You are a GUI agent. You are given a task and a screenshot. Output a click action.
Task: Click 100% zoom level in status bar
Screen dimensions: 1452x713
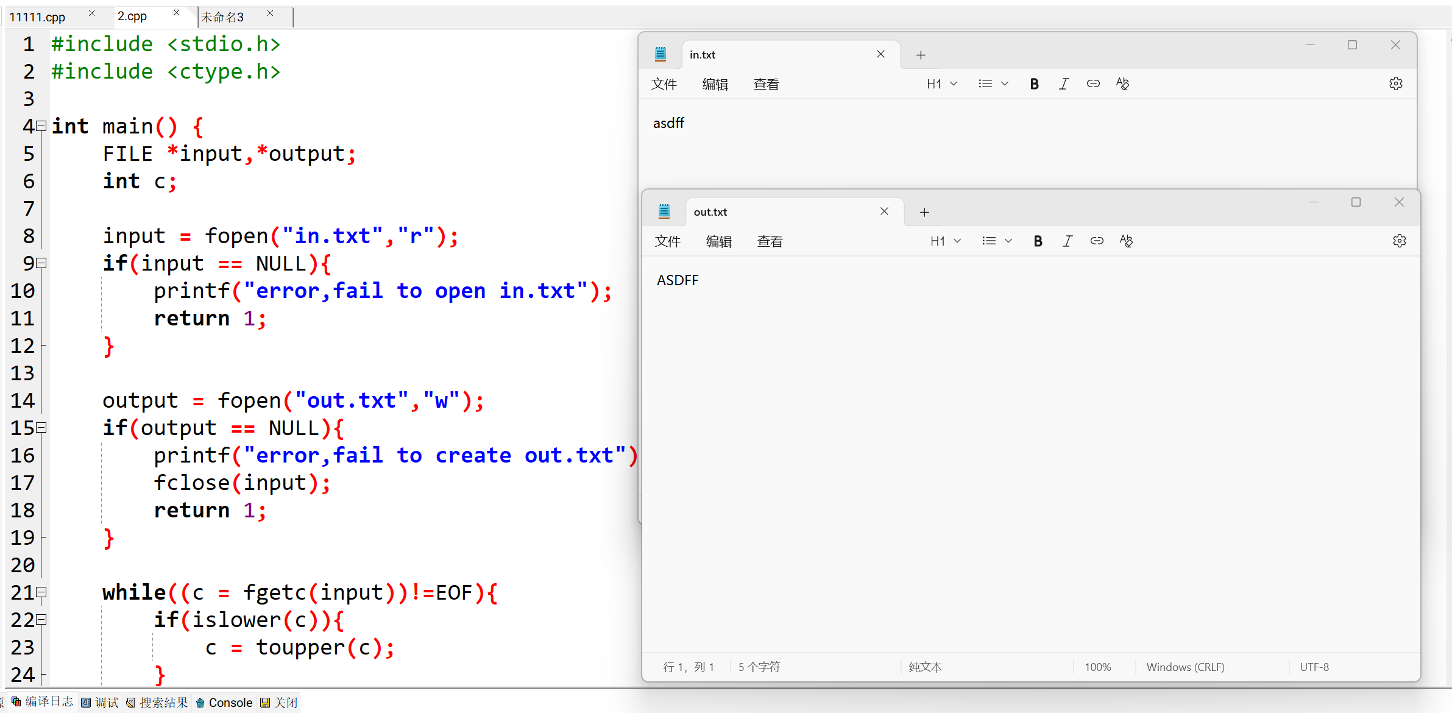click(x=1097, y=667)
